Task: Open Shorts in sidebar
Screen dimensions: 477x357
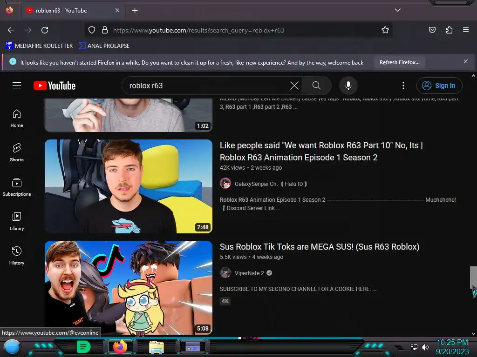Action: coord(17,152)
